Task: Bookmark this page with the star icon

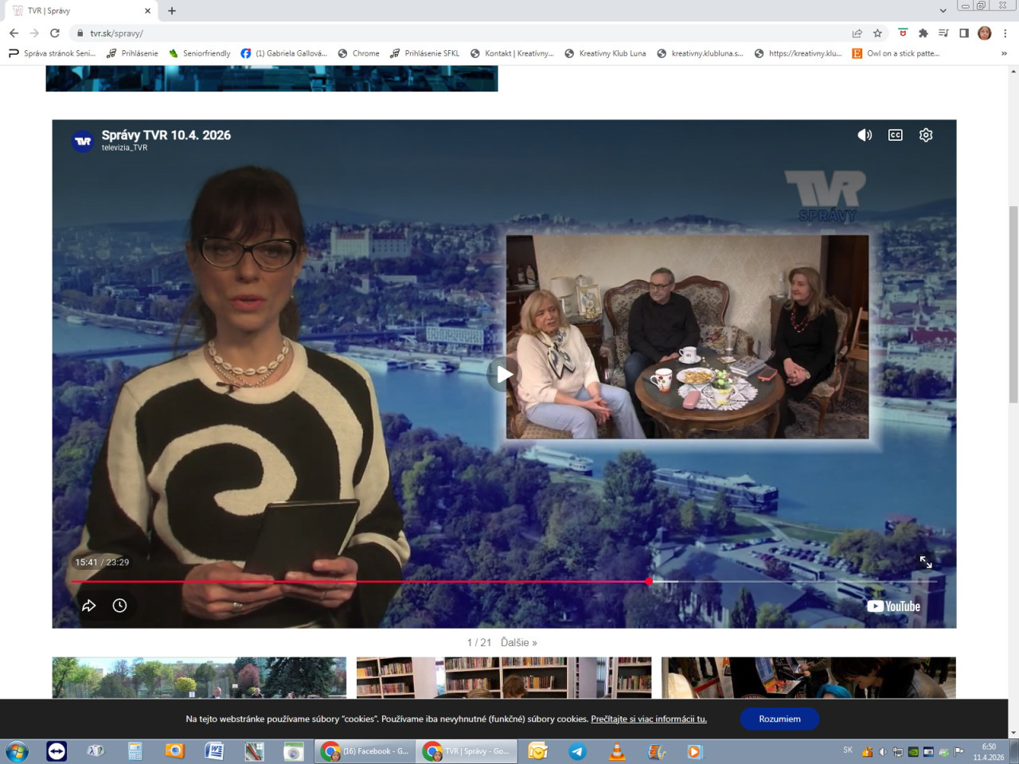Action: click(877, 33)
